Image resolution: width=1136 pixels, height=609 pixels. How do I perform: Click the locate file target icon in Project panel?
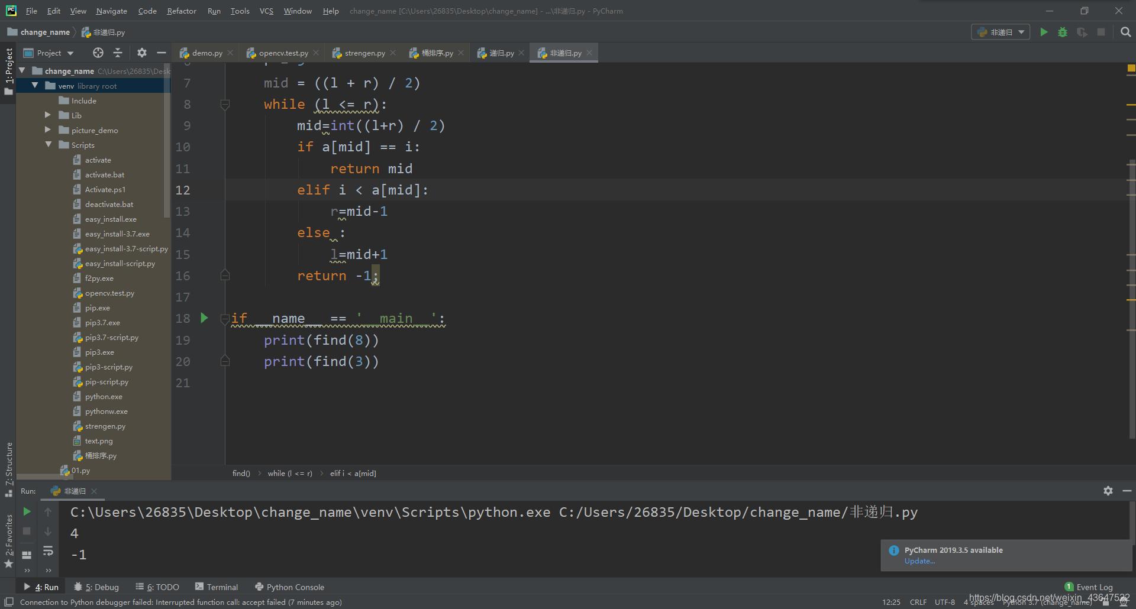click(x=98, y=53)
